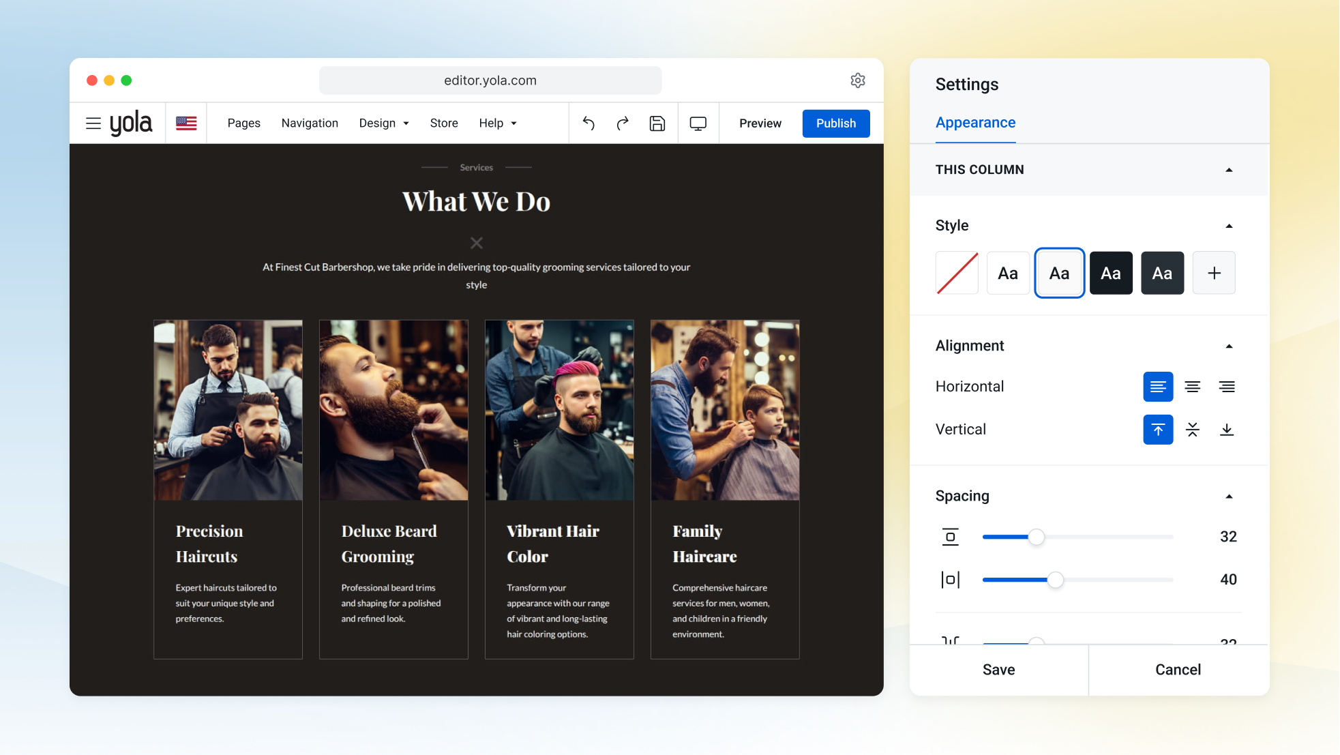The width and height of the screenshot is (1340, 755).
Task: Collapse the Spacing section
Action: click(x=1229, y=497)
